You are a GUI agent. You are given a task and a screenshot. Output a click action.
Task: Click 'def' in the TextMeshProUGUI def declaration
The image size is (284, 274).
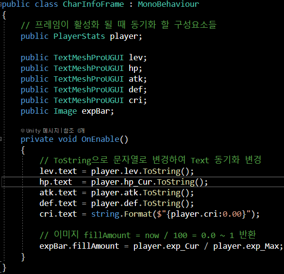click(x=135, y=89)
